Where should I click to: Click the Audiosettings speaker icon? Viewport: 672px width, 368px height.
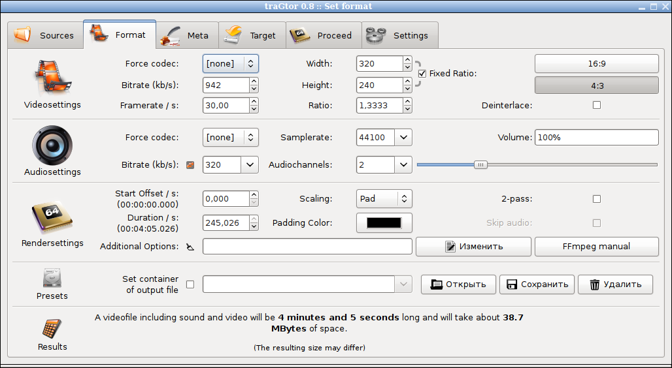tap(52, 146)
